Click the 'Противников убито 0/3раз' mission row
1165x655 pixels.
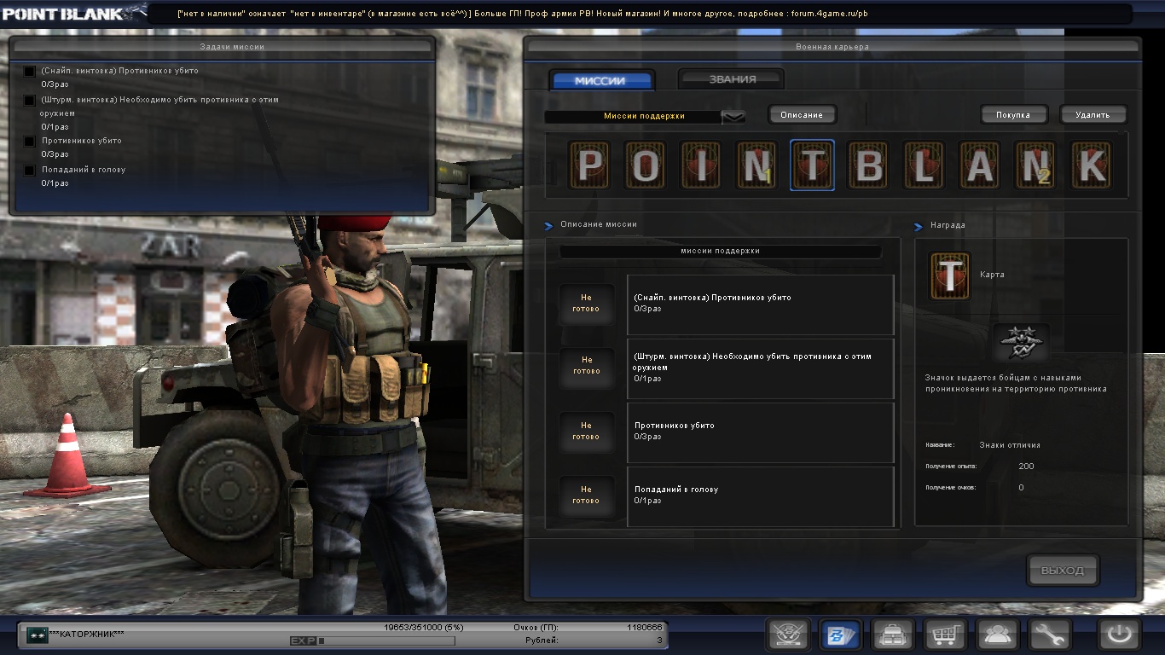tap(761, 432)
